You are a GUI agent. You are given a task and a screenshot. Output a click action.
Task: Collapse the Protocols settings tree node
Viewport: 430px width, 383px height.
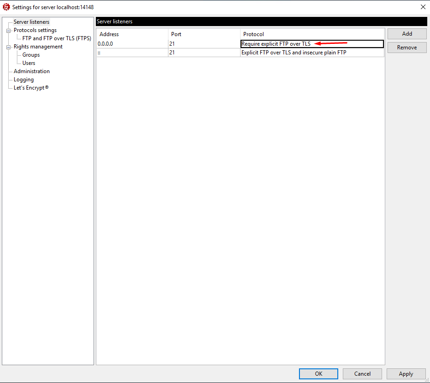(8, 30)
